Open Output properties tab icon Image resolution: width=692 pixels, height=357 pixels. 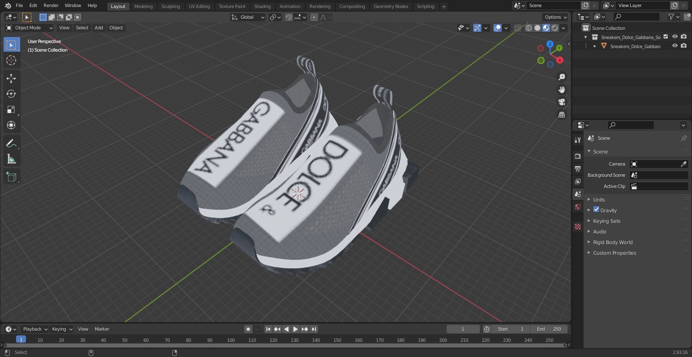click(x=578, y=169)
